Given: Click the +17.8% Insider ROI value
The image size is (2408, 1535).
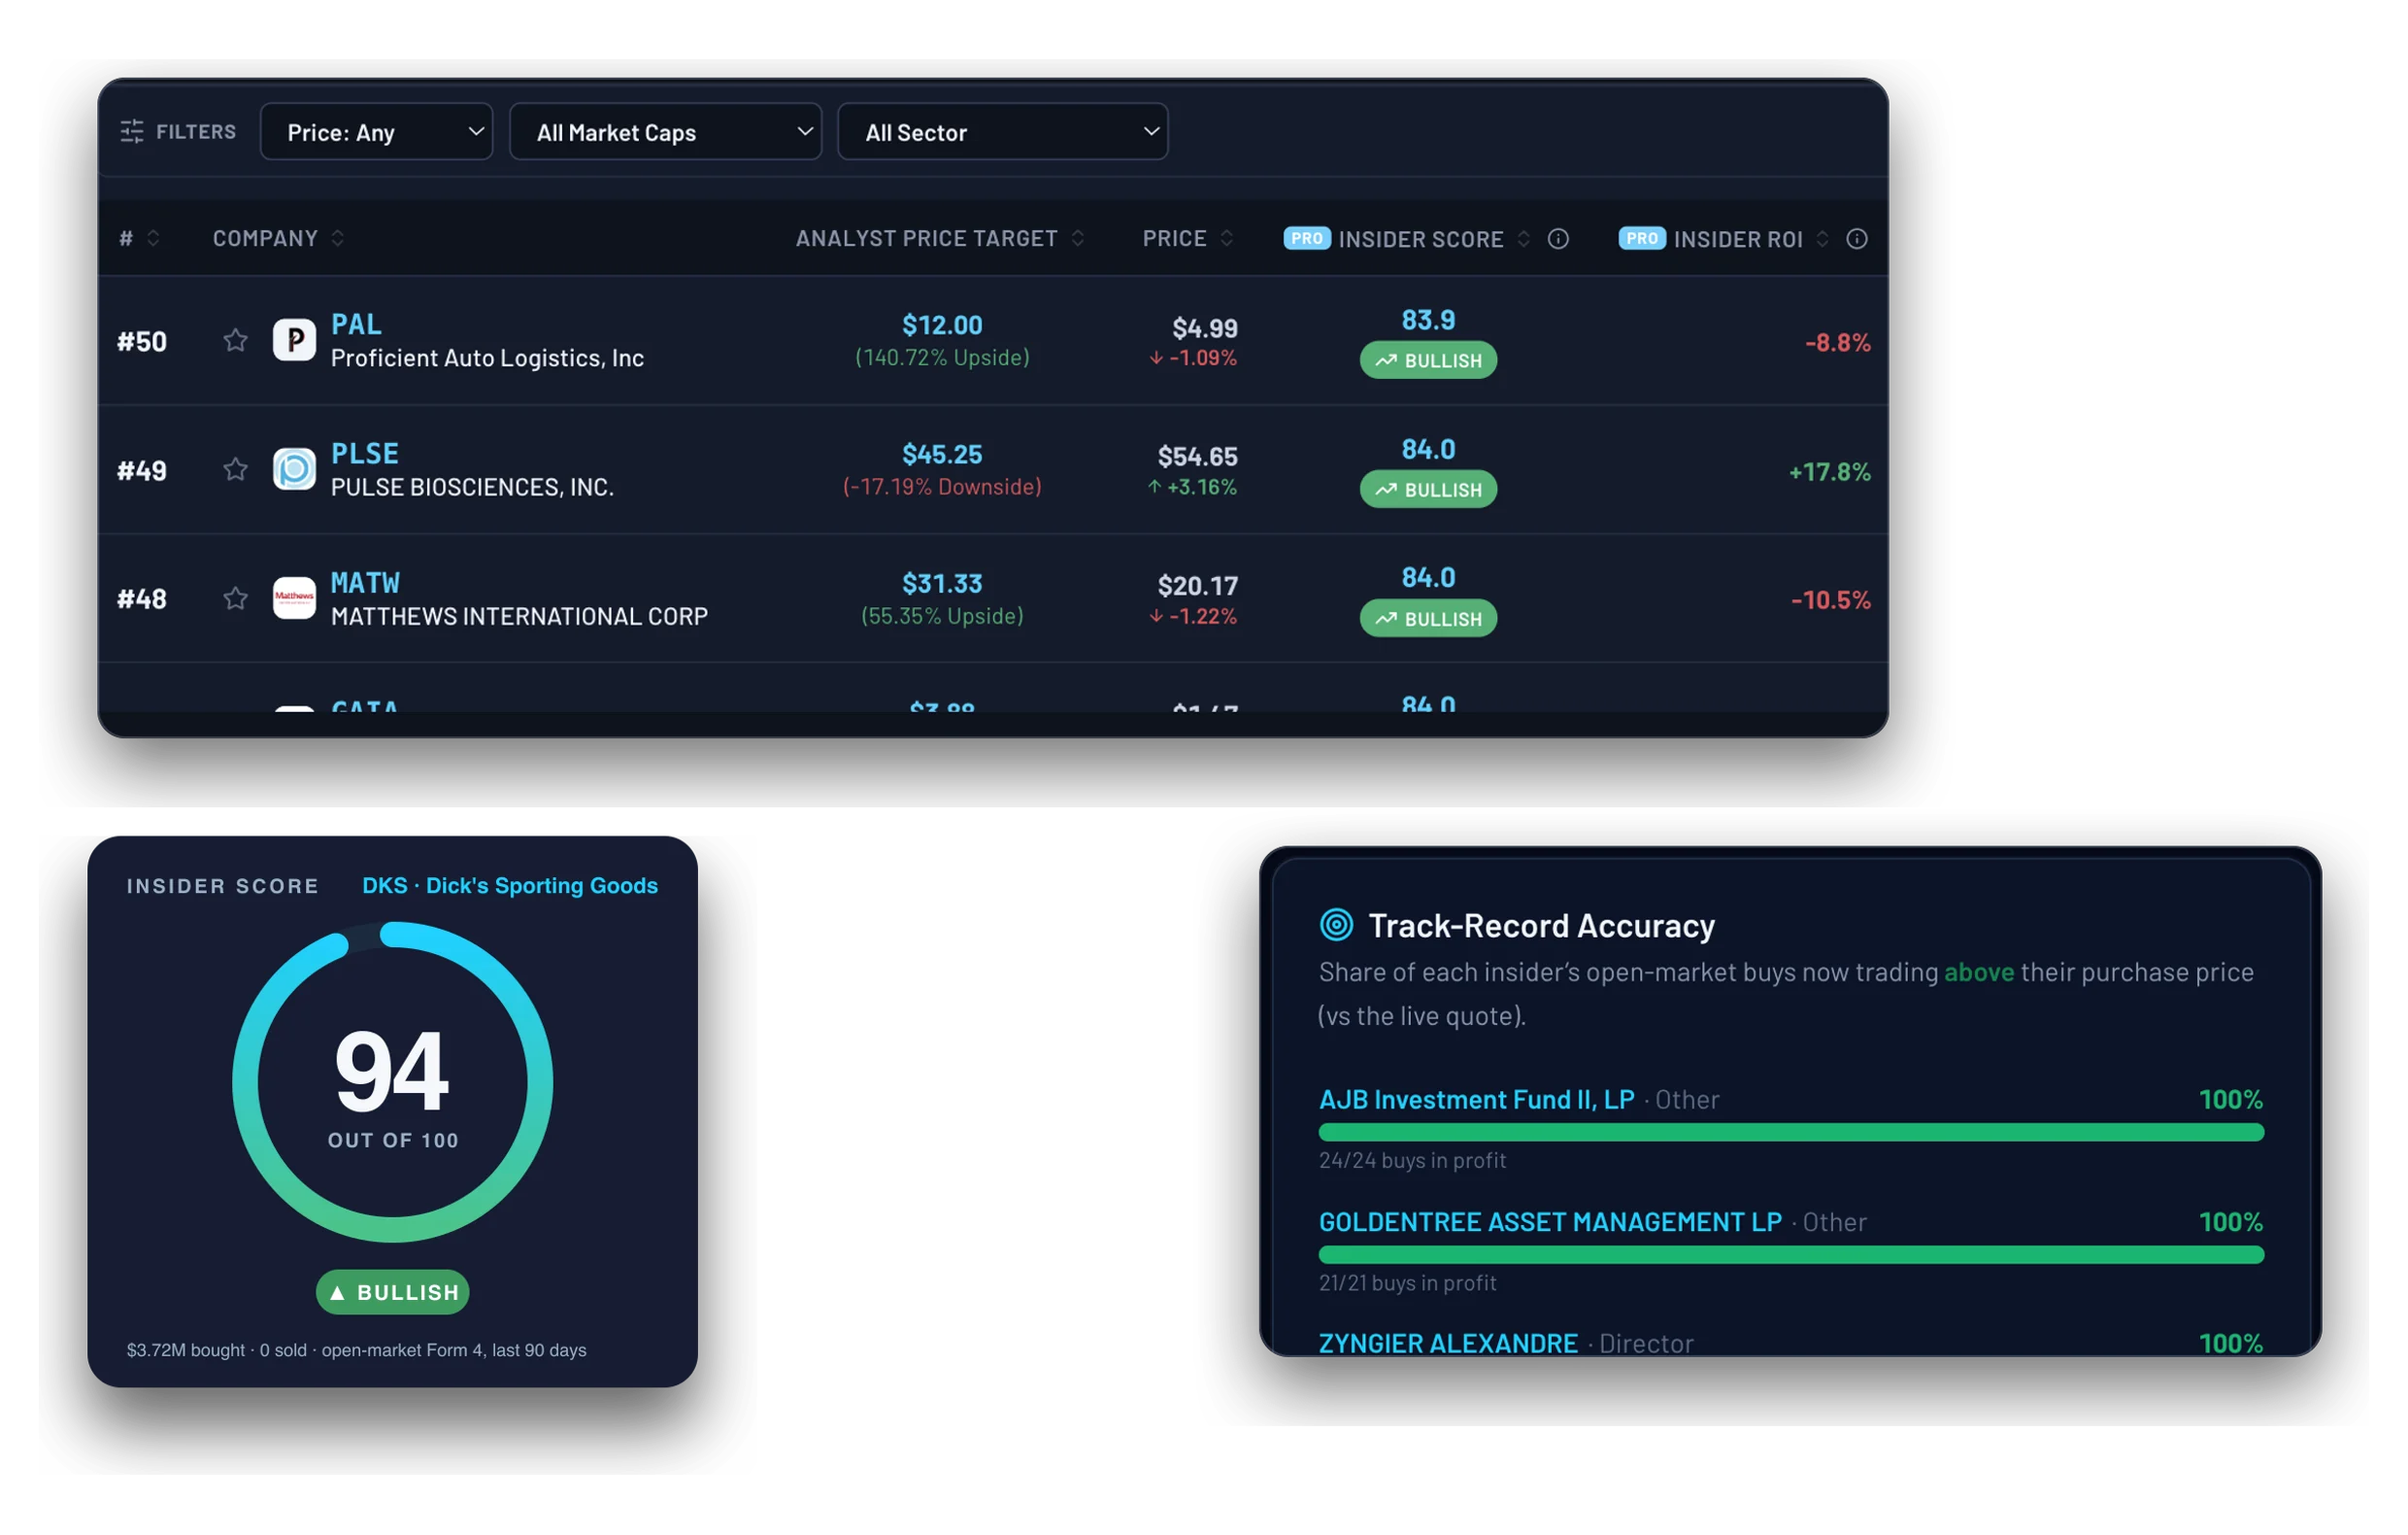Looking at the screenshot, I should (x=1829, y=472).
